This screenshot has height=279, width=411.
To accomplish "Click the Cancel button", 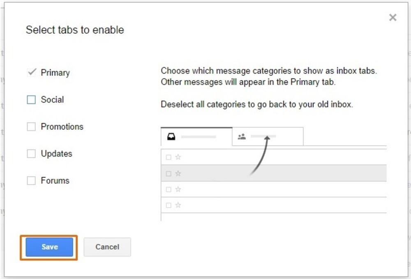I will (x=107, y=247).
